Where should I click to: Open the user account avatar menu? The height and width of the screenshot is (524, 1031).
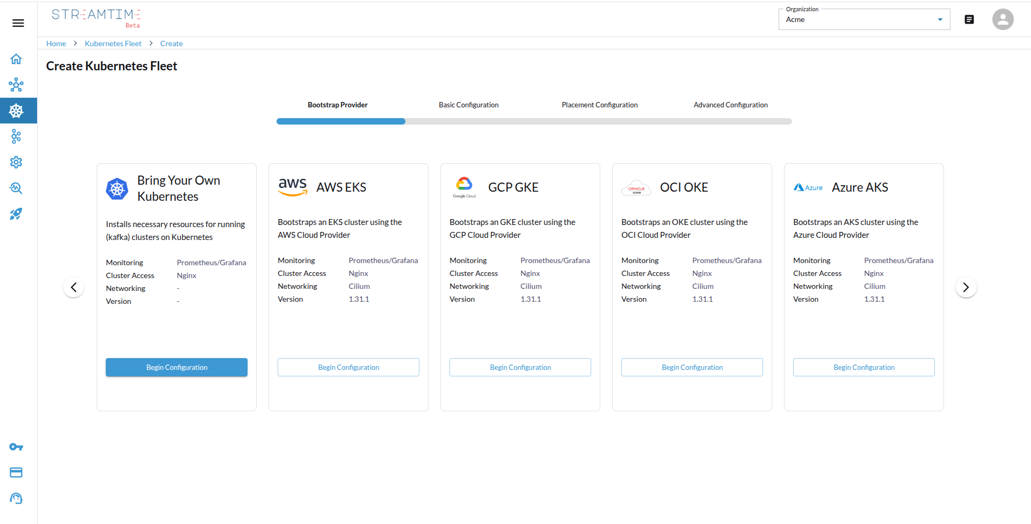coord(1003,19)
